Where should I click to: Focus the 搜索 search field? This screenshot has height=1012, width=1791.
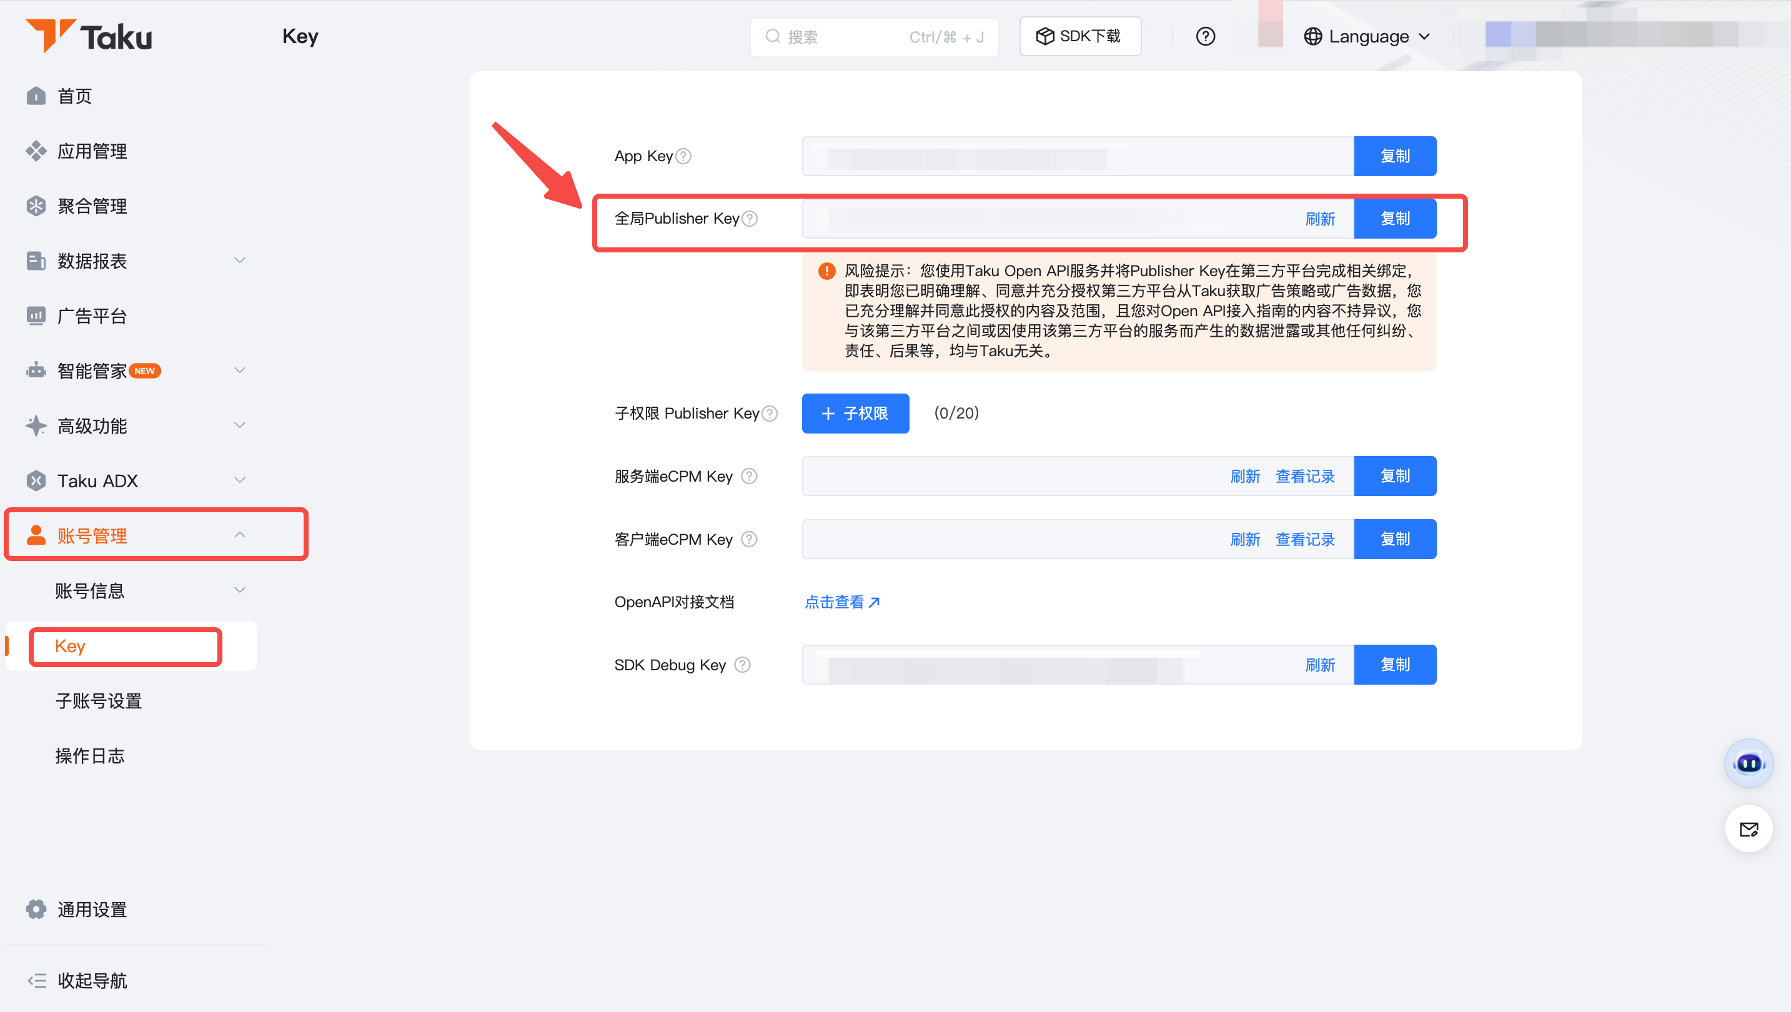tap(874, 37)
